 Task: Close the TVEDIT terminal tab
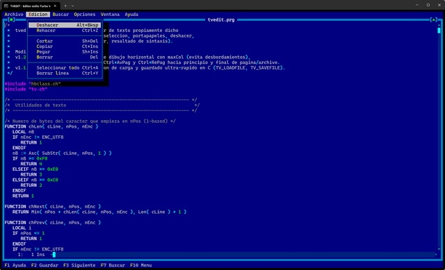[x=55, y=6]
